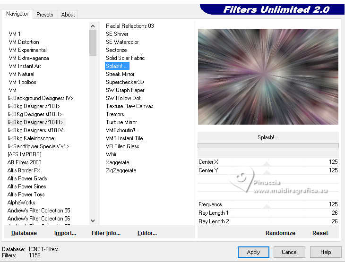Select &<Bkg Kaleidoscope> category
Image resolution: width=345 pixels, height=262 pixels.
pyautogui.click(x=32, y=138)
